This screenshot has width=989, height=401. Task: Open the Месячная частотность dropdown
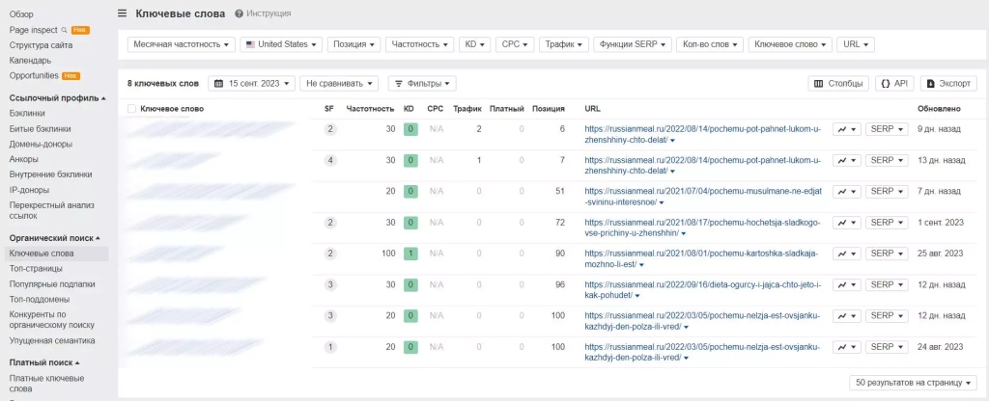click(x=181, y=44)
